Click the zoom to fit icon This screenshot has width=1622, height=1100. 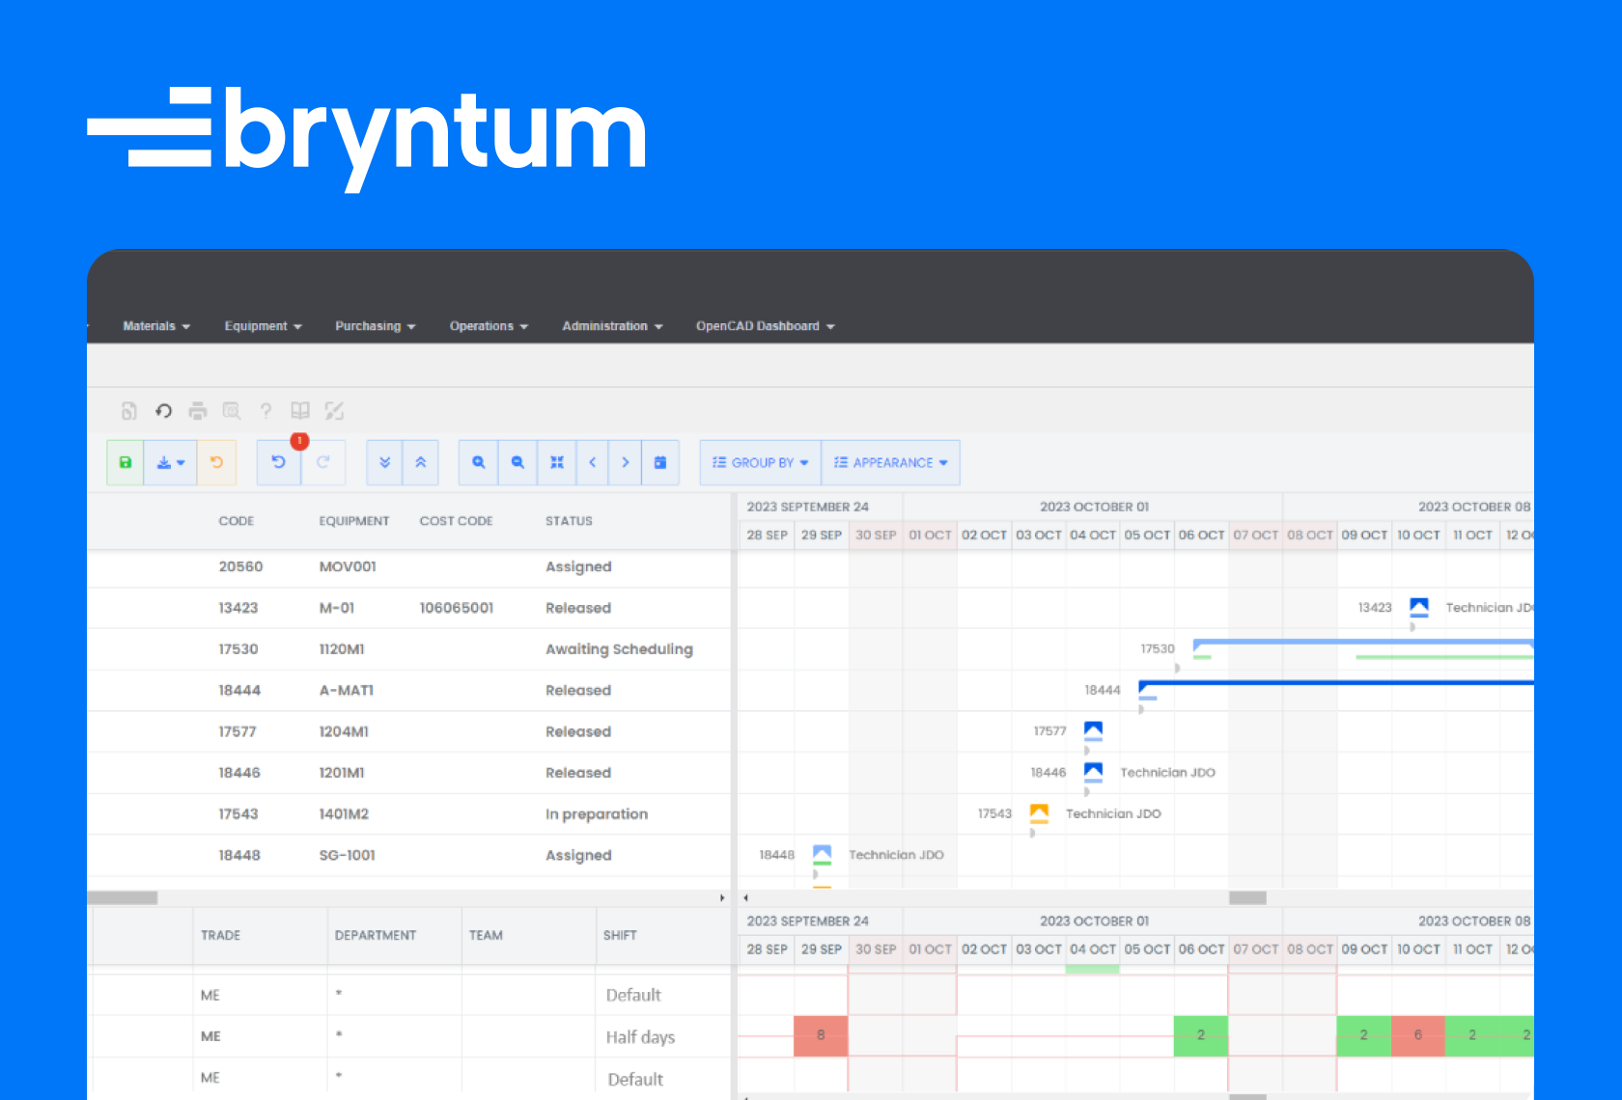pos(557,462)
